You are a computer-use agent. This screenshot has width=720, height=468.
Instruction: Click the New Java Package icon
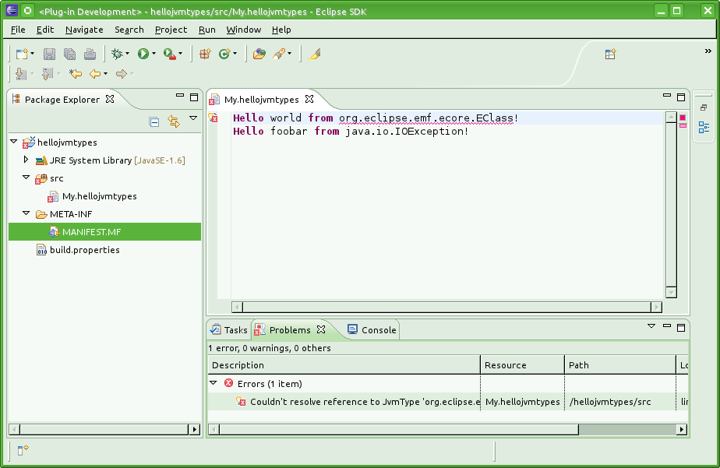click(x=205, y=54)
